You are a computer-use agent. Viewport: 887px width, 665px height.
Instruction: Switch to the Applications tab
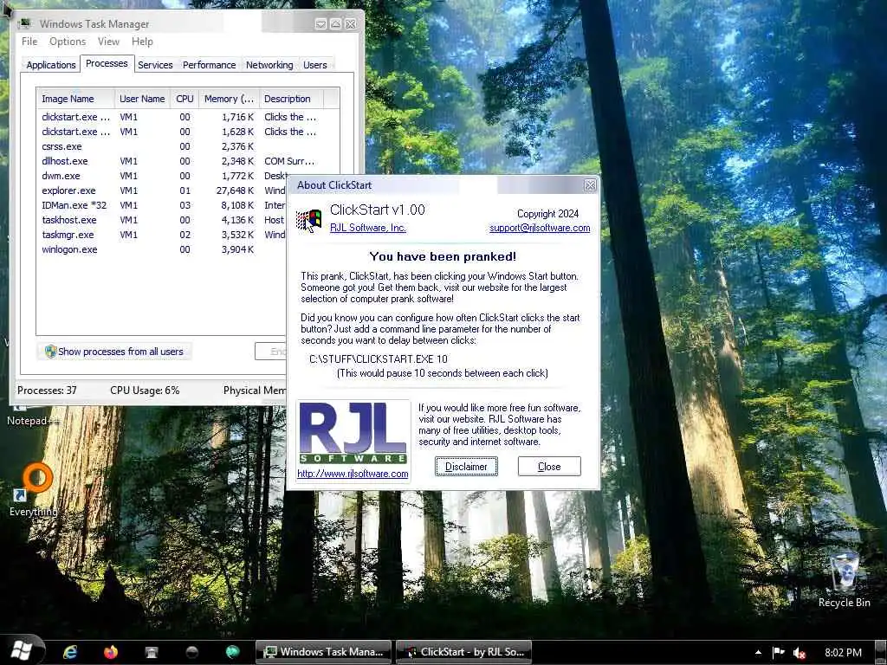coord(51,65)
